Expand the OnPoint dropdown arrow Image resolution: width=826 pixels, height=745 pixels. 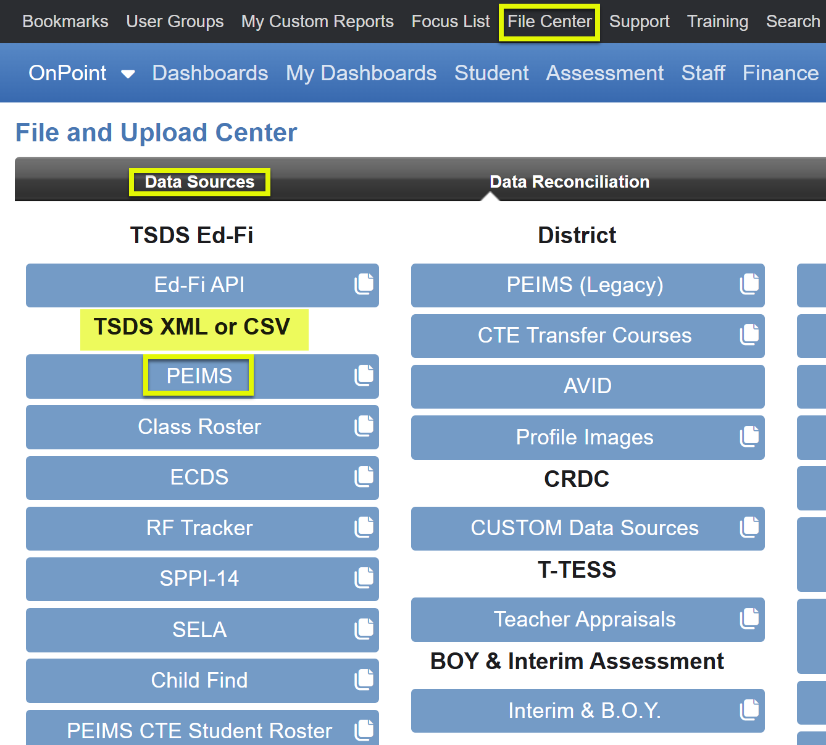pos(128,73)
